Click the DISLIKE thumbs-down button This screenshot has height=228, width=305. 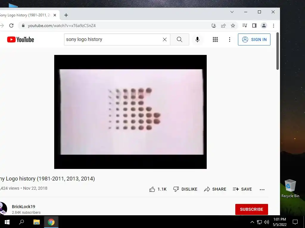click(185, 189)
